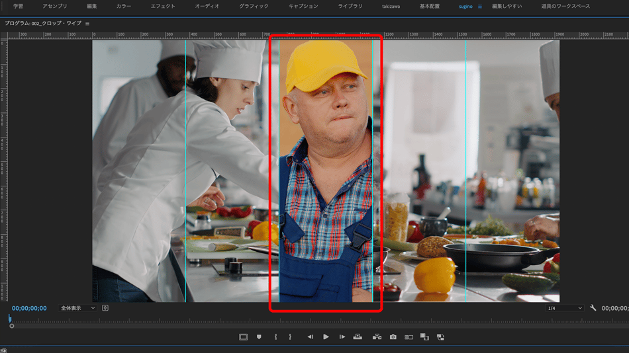Image resolution: width=629 pixels, height=353 pixels.
Task: Switch to the カラー workspace tab
Action: click(x=124, y=6)
